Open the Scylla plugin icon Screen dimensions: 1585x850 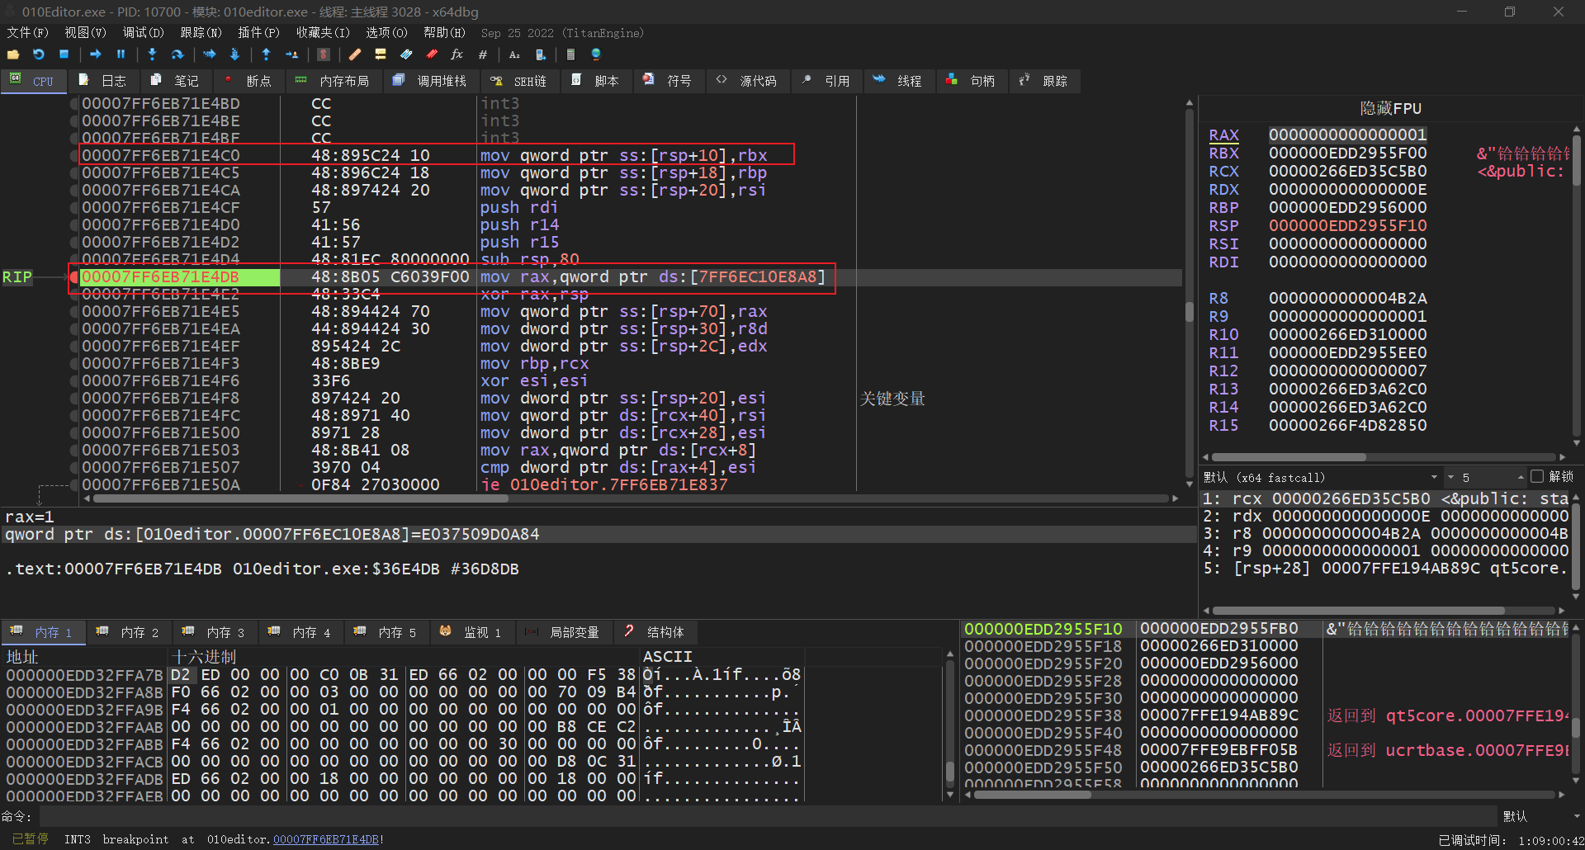coord(324,54)
